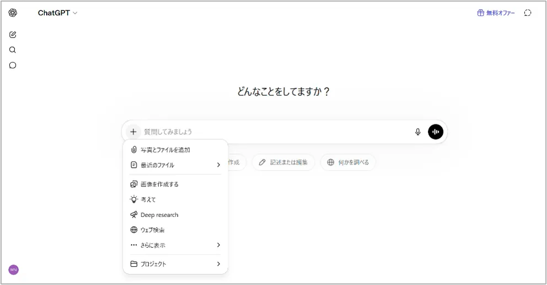Expand the さらに表示 submenu
Viewport: 547px width, 285px height.
coord(175,245)
